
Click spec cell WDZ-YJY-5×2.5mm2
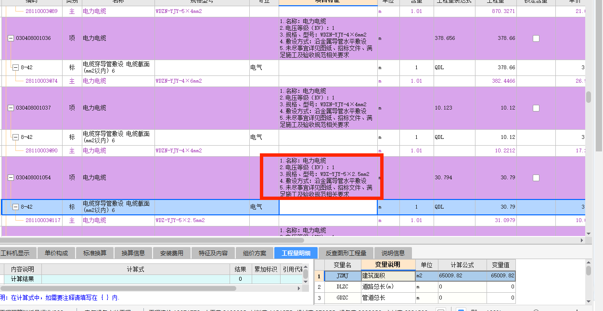pos(180,221)
